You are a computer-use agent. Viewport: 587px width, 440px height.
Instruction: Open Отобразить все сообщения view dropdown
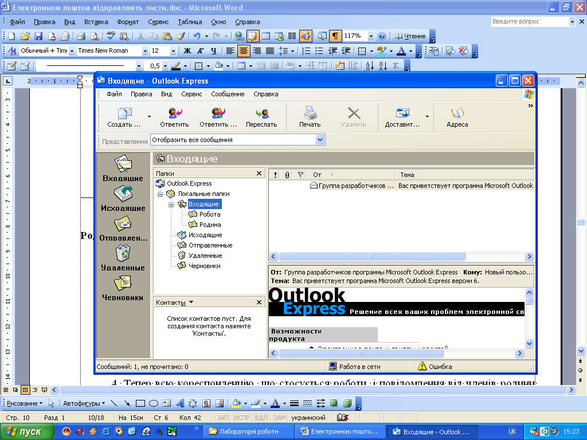pyautogui.click(x=320, y=140)
